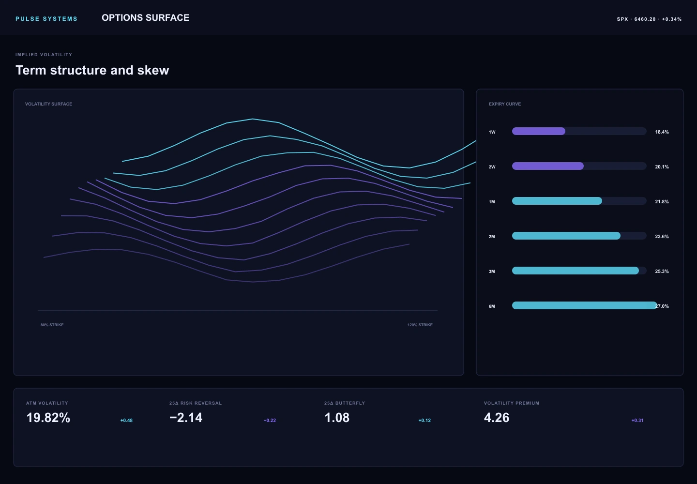Viewport: 697px width, 484px height.
Task: Click the −0.22 change figure
Action: click(270, 421)
